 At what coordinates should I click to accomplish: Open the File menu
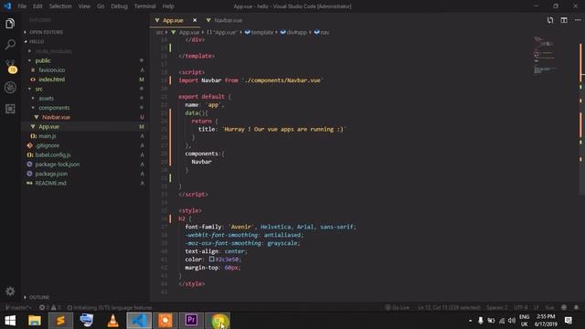[x=22, y=6]
